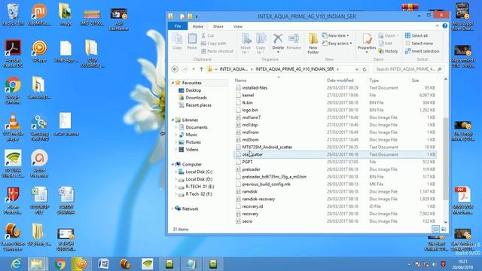Collapse the Computer tree section
Viewport: 482px width, 271px height.
(172, 164)
